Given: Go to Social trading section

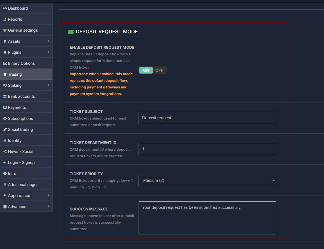Looking at the screenshot, I should (20, 129).
